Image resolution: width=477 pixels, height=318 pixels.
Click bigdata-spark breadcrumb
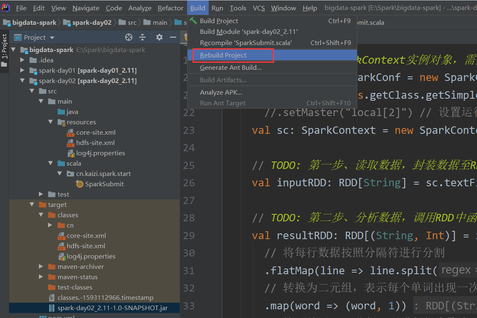point(30,22)
